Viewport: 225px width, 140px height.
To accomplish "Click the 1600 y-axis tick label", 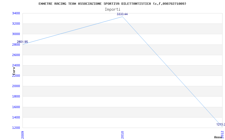I will (x=15, y=107).
